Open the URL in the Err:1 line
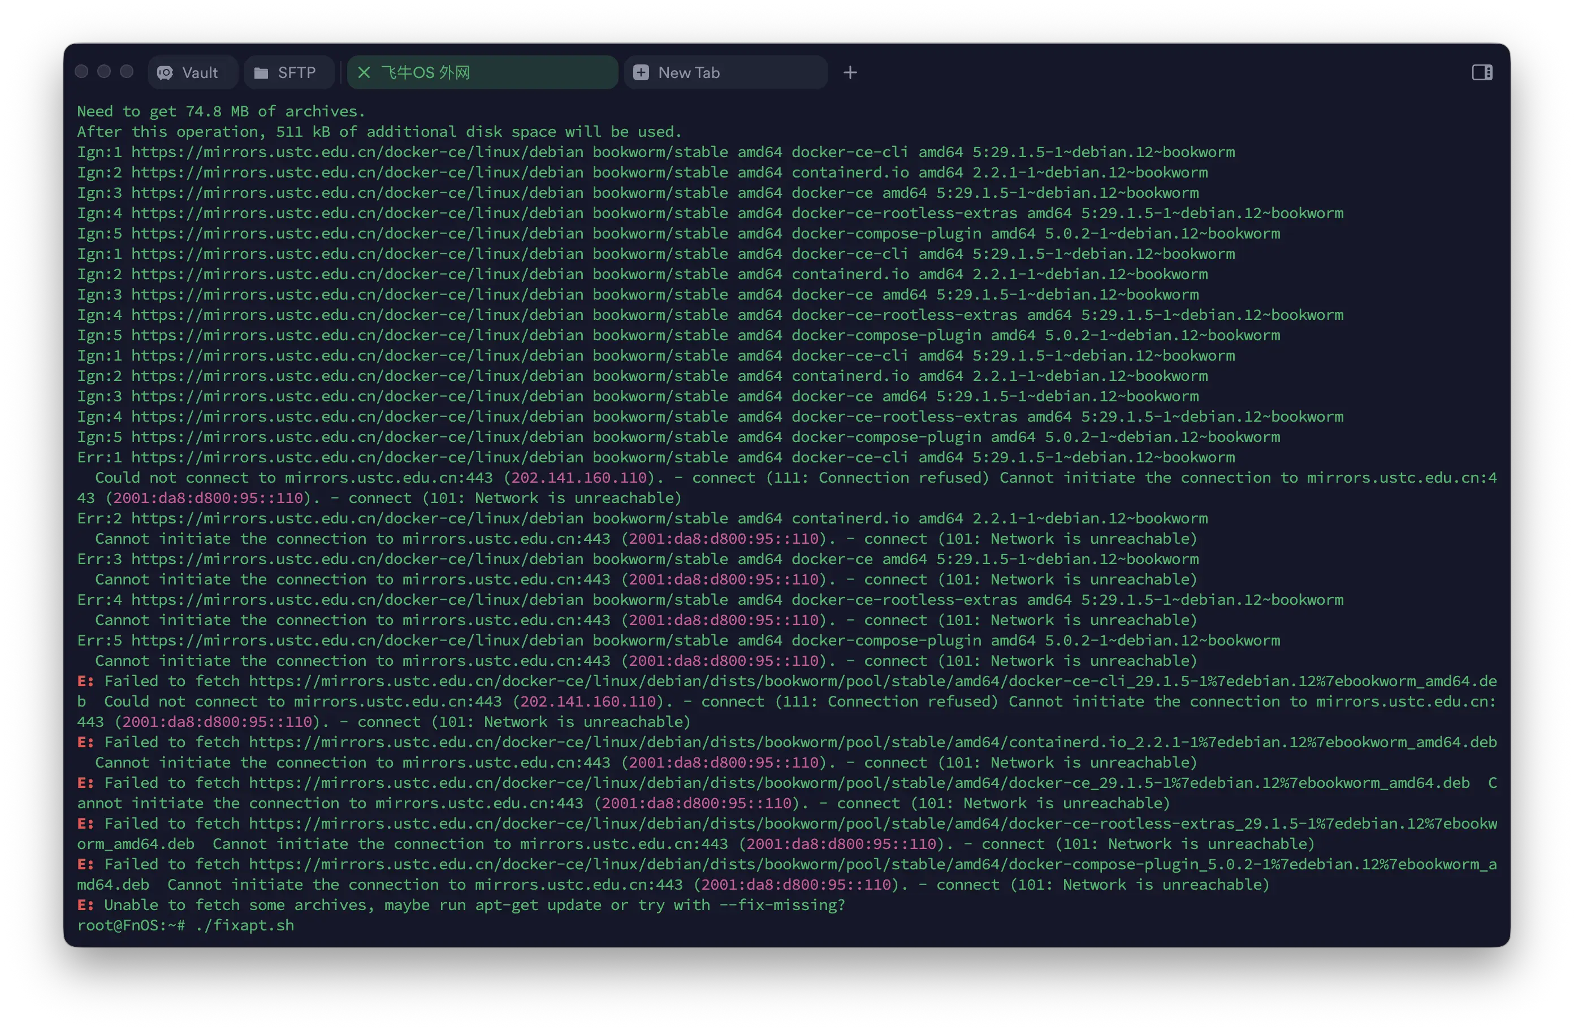Viewport: 1574px width, 1031px height. pos(357,458)
